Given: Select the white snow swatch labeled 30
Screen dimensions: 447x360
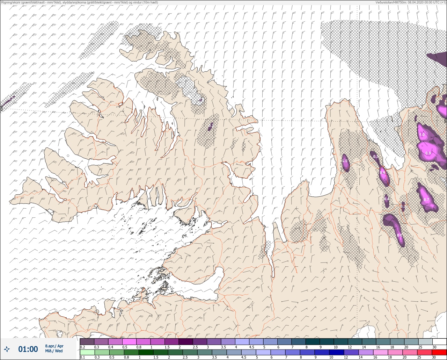Looking at the screenshot, I should [x=439, y=341].
